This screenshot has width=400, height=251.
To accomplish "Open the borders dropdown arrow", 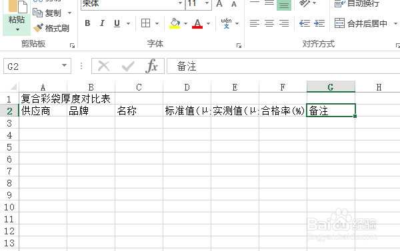I will 157,23.
